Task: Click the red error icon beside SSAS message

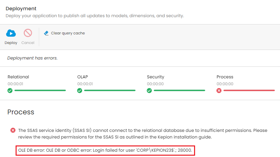Action: [13, 130]
